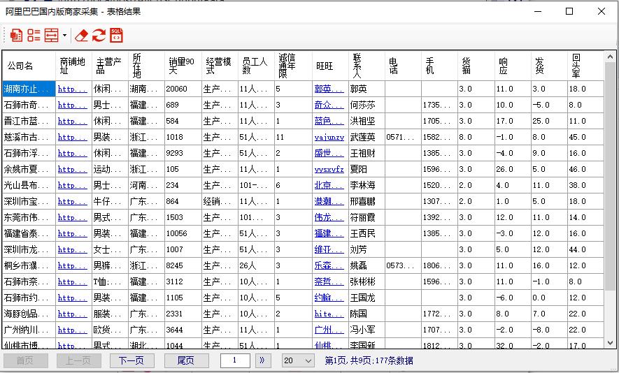Click the checklist column selection icon
Screen dimensions: 619x373
[34, 35]
